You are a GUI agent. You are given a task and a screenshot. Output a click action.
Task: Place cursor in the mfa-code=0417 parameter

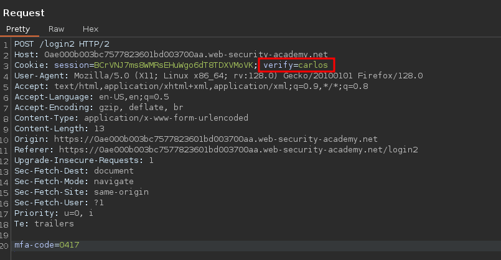(47, 245)
